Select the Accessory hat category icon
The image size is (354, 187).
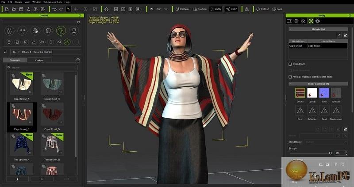(74, 31)
